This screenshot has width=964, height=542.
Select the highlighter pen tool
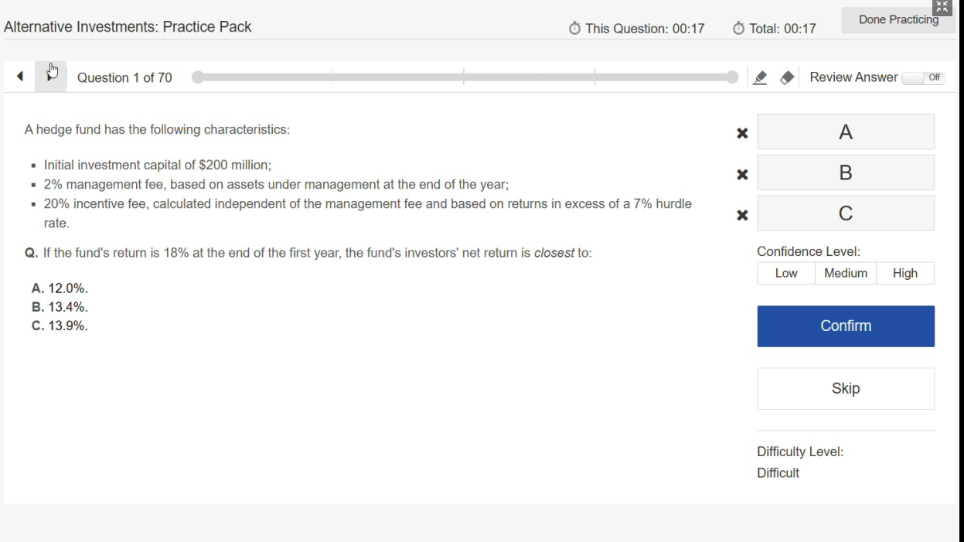pyautogui.click(x=760, y=78)
